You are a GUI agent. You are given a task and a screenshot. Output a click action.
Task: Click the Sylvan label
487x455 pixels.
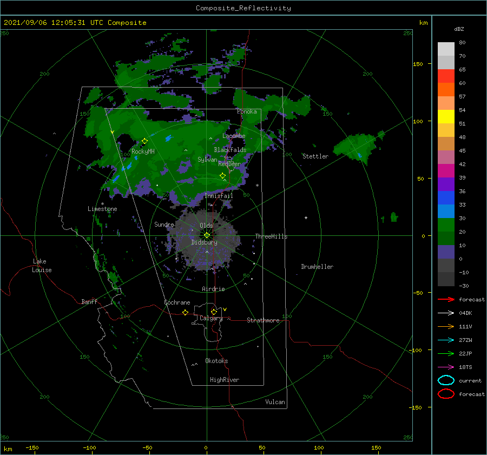click(207, 160)
